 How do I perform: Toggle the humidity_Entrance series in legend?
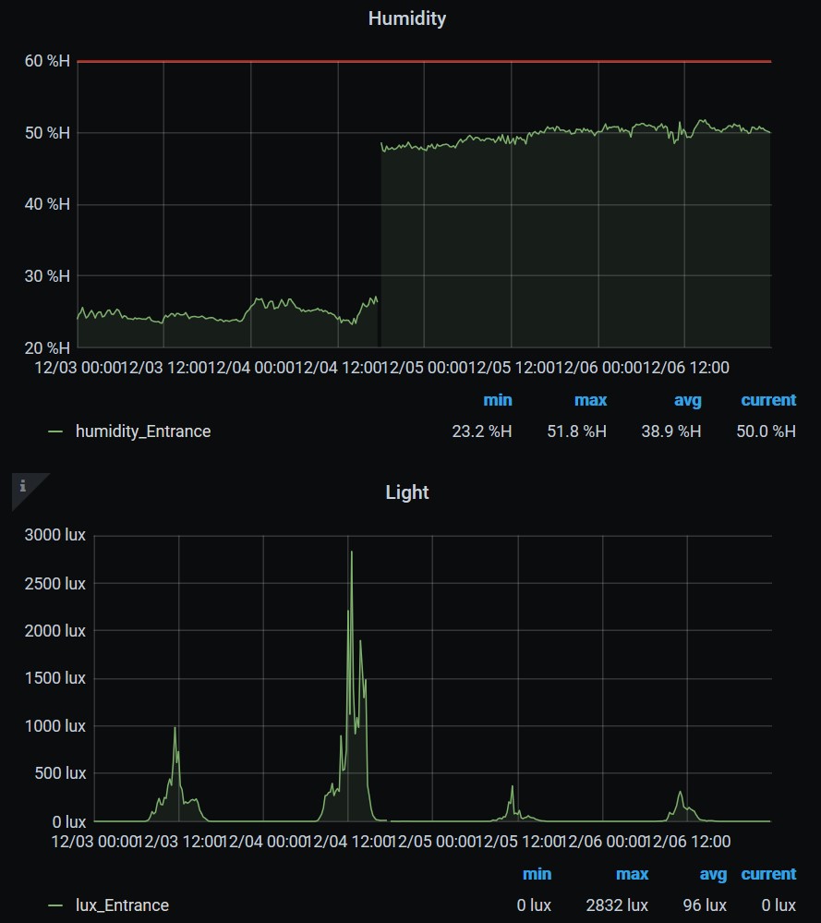click(x=143, y=431)
